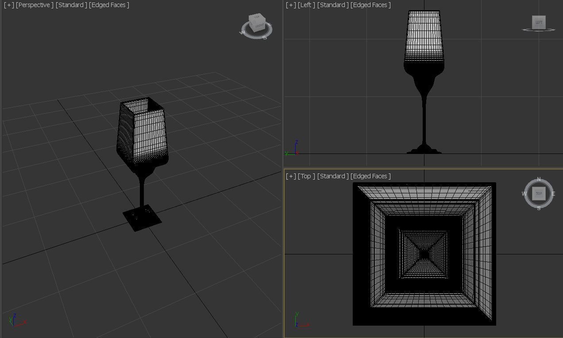The image size is (563, 338).
Task: Open the Top view label menu
Action: (306, 176)
